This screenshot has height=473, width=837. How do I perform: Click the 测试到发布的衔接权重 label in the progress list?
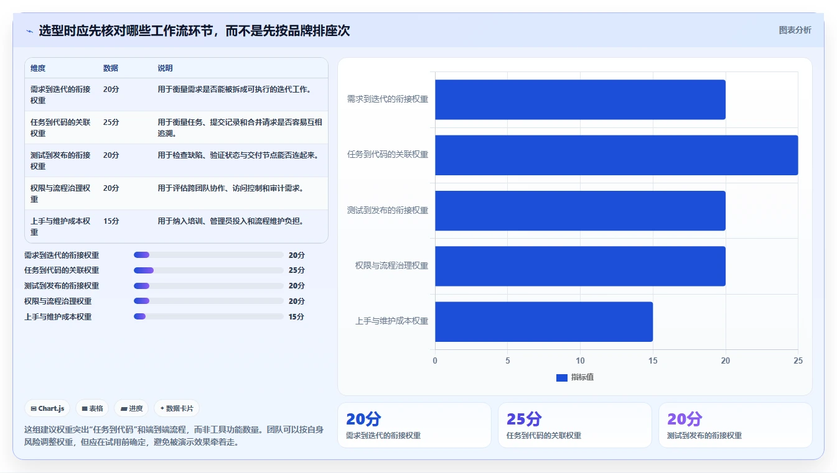(62, 286)
